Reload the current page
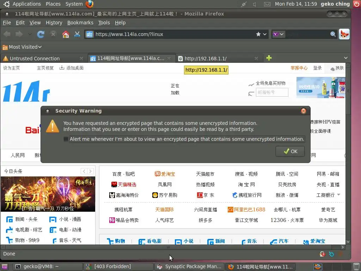 (41, 34)
